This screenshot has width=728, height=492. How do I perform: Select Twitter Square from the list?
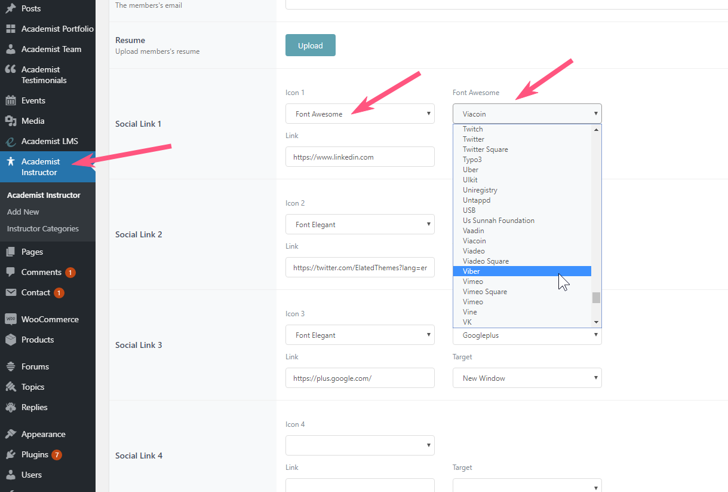523,149
